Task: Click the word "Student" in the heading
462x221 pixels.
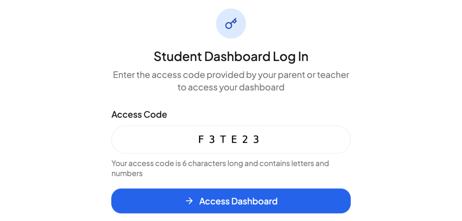Action: [x=177, y=56]
